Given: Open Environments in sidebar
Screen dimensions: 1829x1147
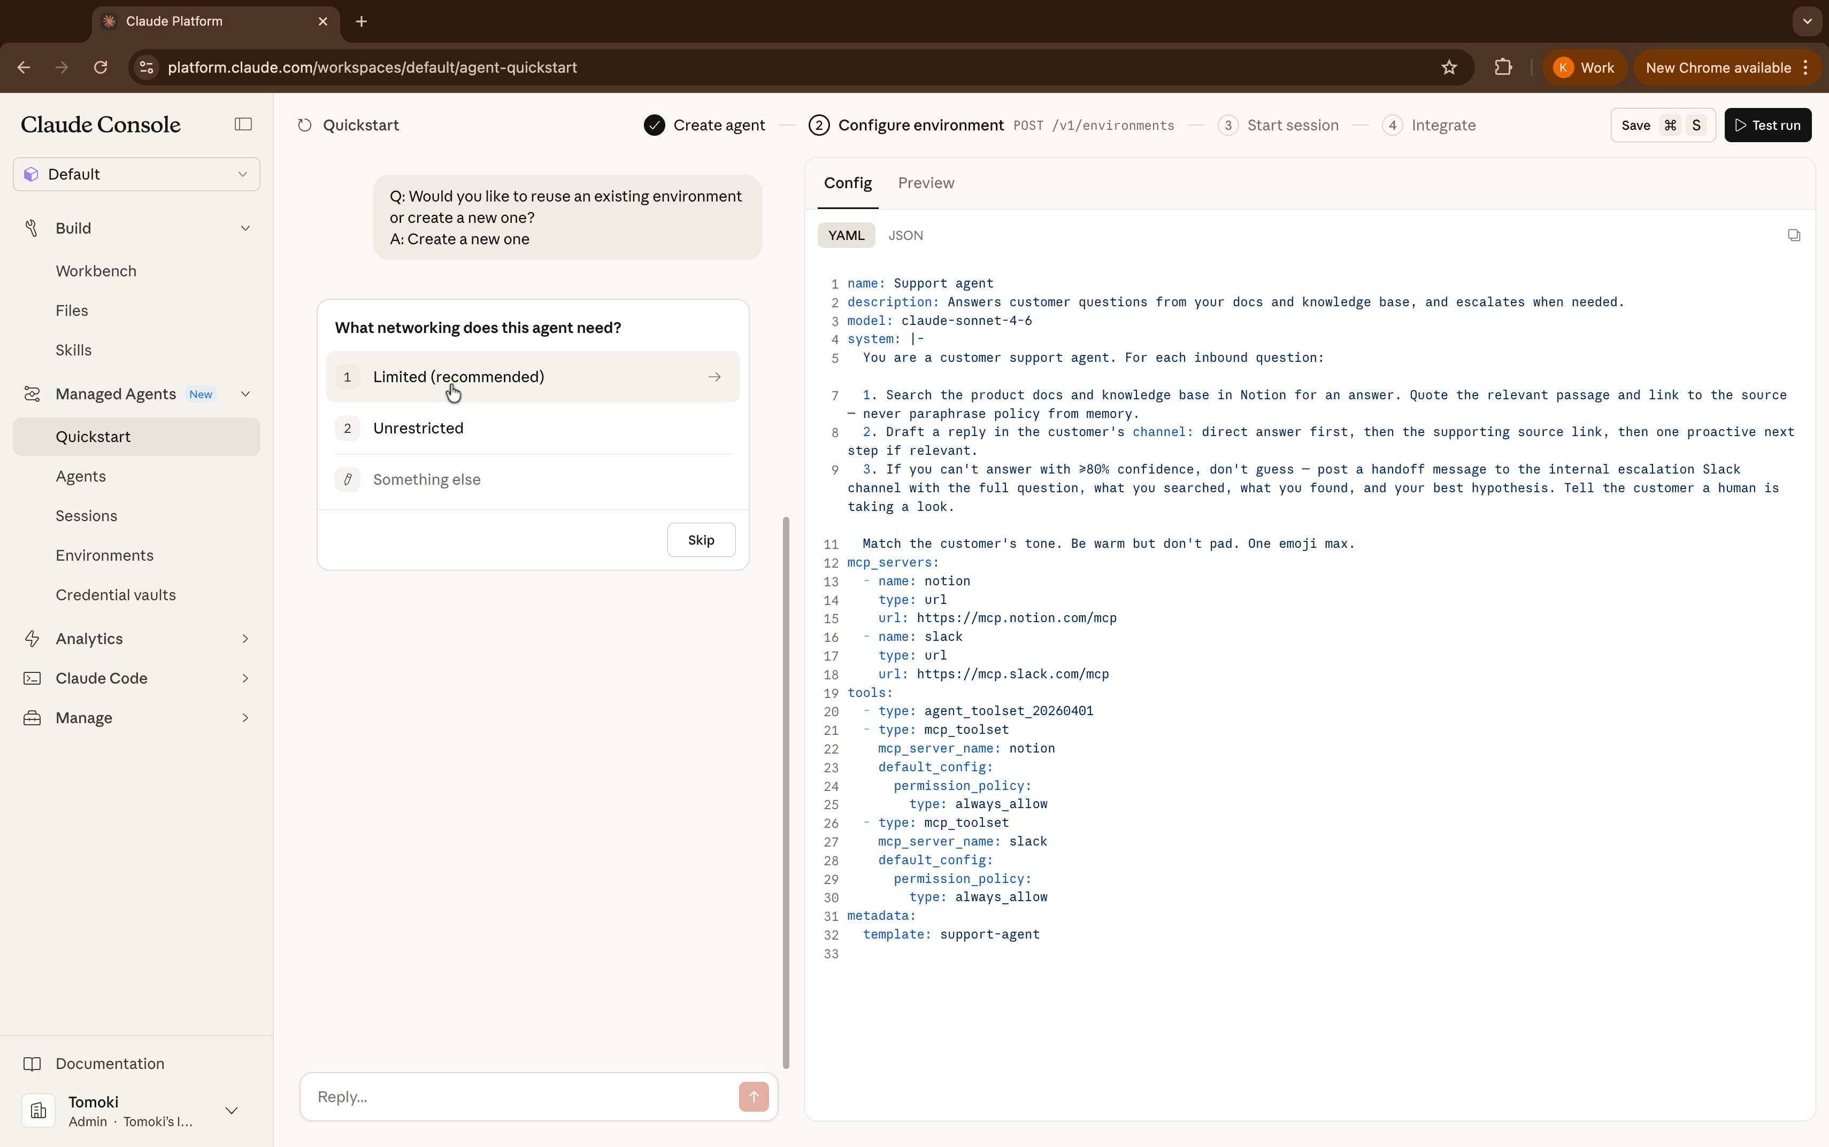Looking at the screenshot, I should (x=104, y=555).
